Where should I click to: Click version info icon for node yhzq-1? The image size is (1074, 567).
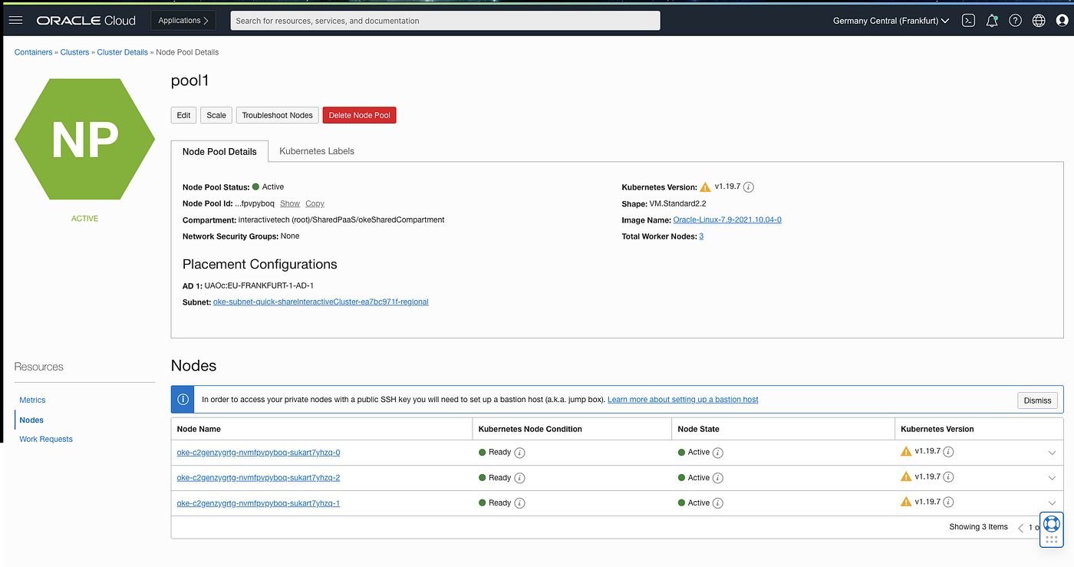[x=949, y=503]
